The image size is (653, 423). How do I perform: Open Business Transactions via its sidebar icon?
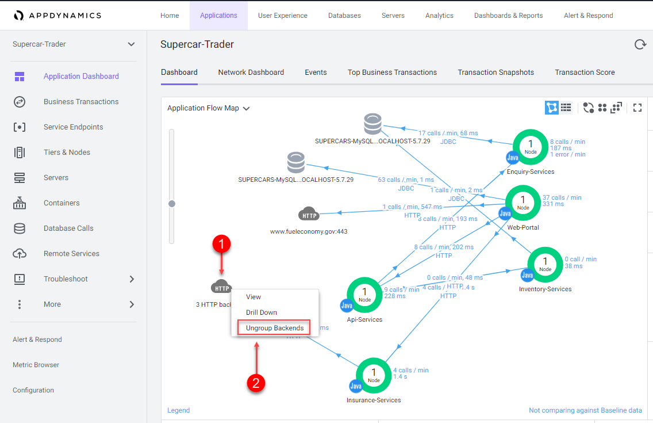click(20, 102)
